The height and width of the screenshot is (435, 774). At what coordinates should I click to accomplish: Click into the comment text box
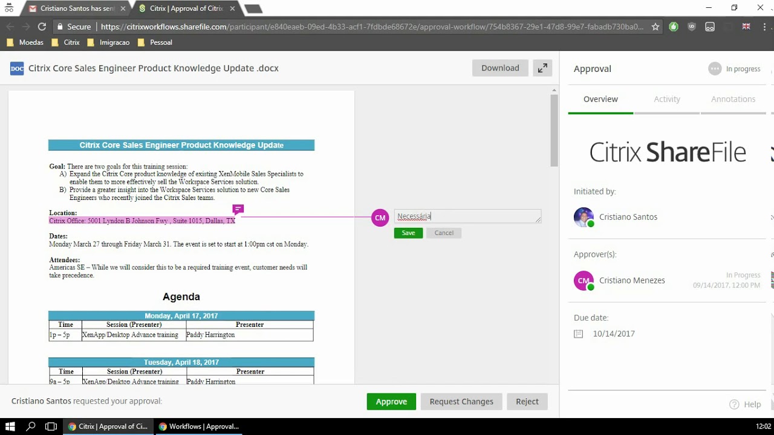pyautogui.click(x=467, y=216)
